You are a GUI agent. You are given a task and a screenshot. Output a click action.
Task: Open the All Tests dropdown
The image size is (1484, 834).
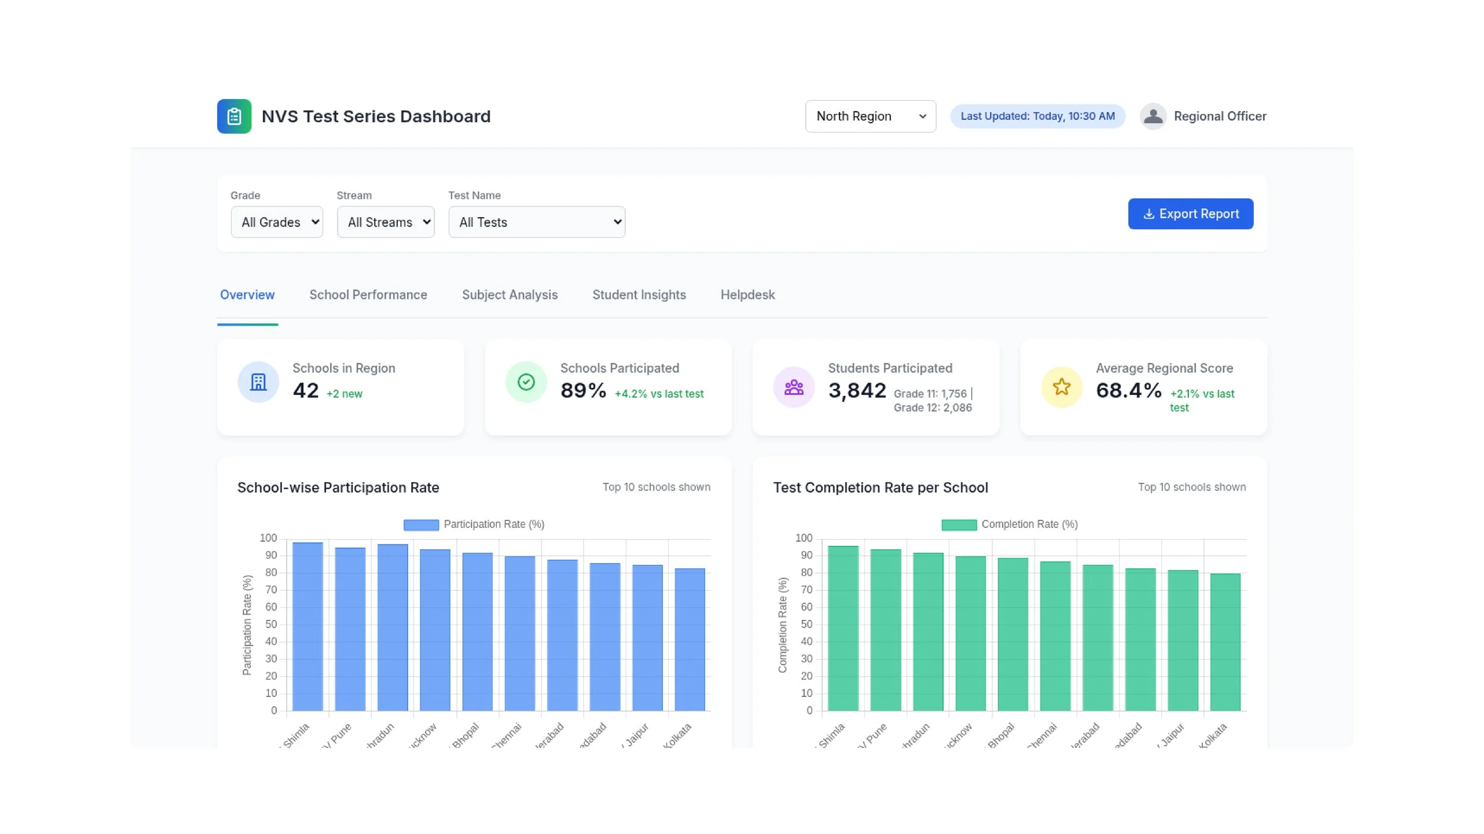tap(537, 222)
